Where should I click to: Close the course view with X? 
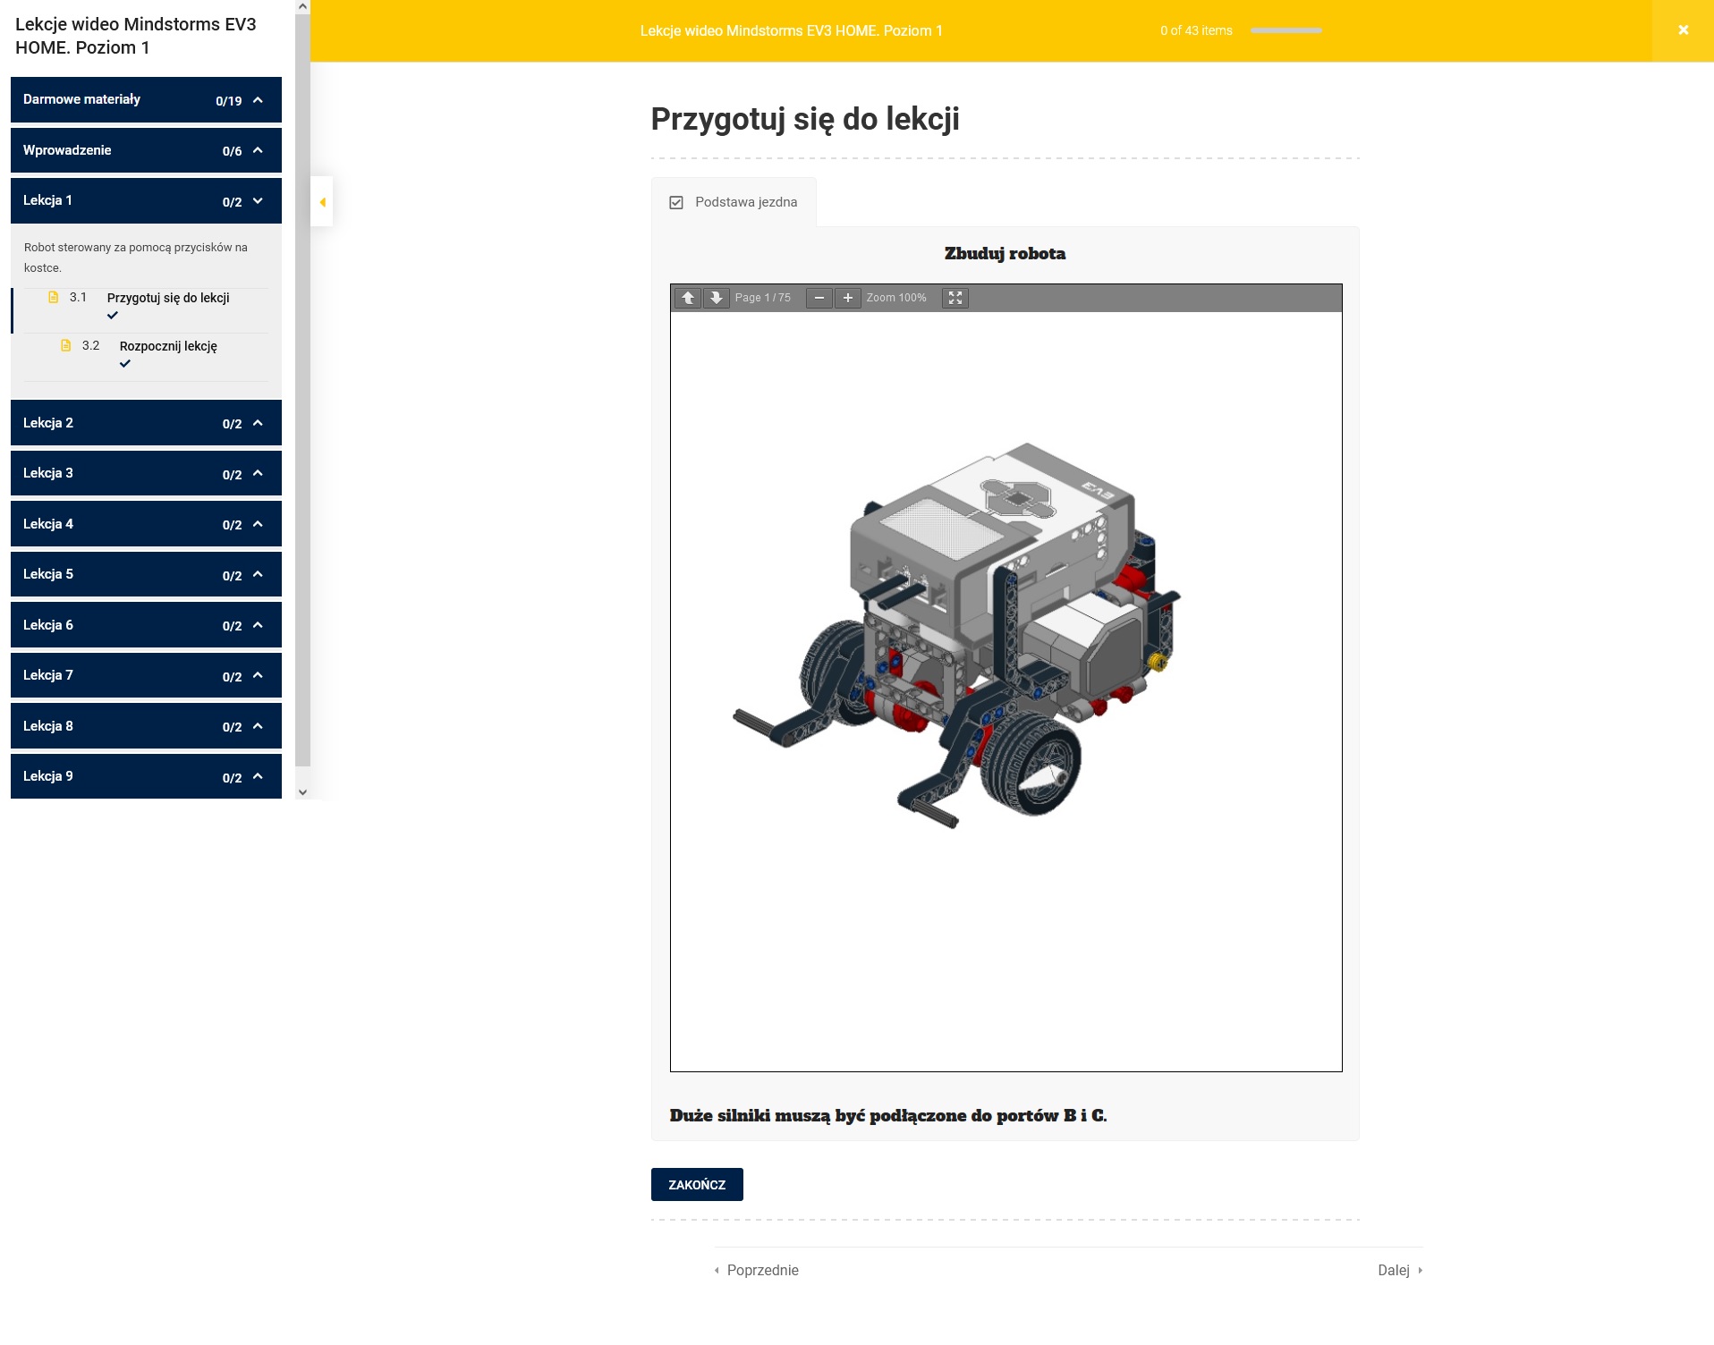(1683, 30)
